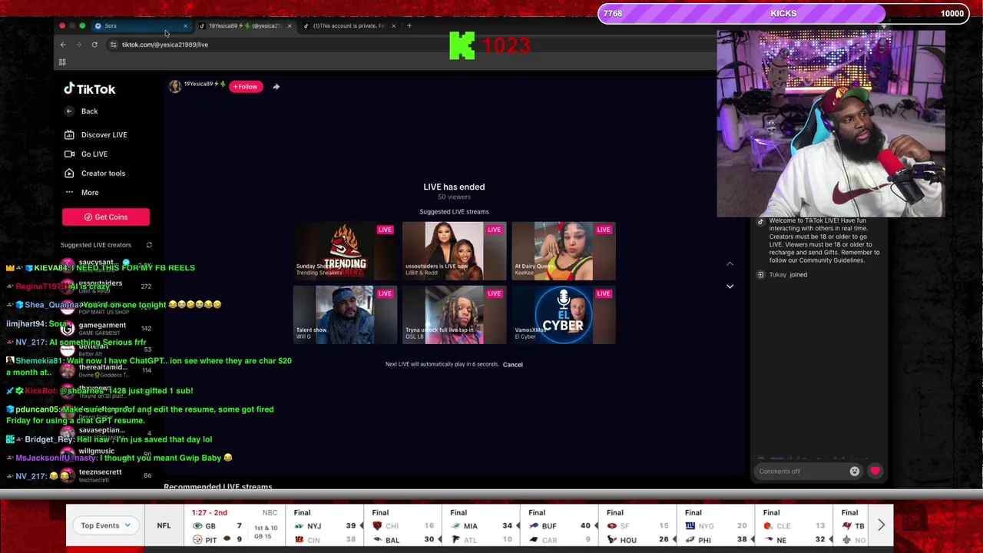The width and height of the screenshot is (983, 553).
Task: Click the Get Coins button
Action: coord(106,217)
